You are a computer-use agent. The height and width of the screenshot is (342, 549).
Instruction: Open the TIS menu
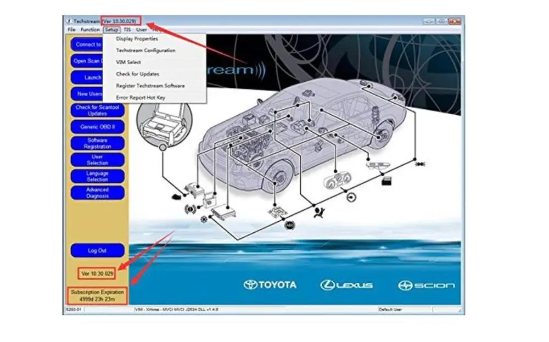[x=127, y=30]
